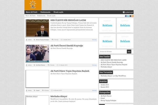Click Devamı link under the Erdoğan post
This screenshot has width=158, height=105.
pyautogui.click(x=94, y=40)
